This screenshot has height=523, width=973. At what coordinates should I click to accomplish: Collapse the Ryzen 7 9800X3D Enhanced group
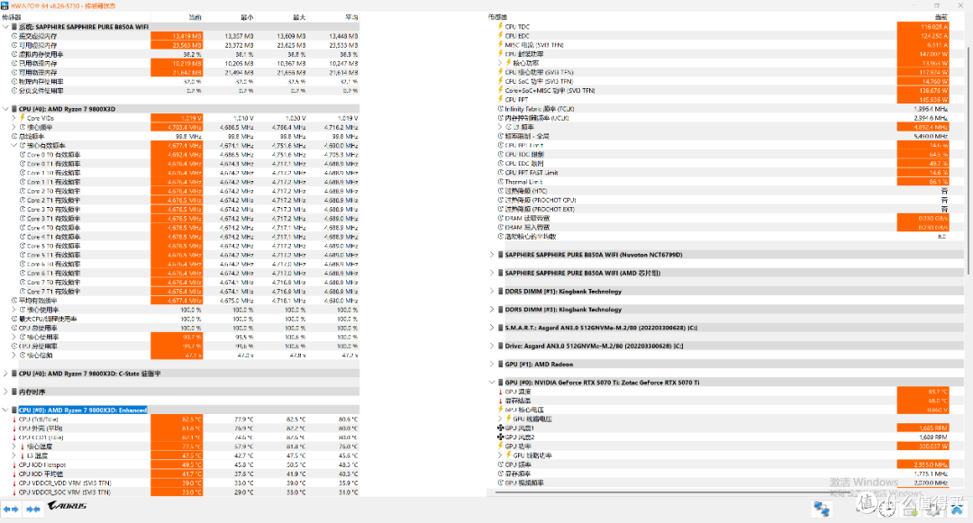pos(5,410)
